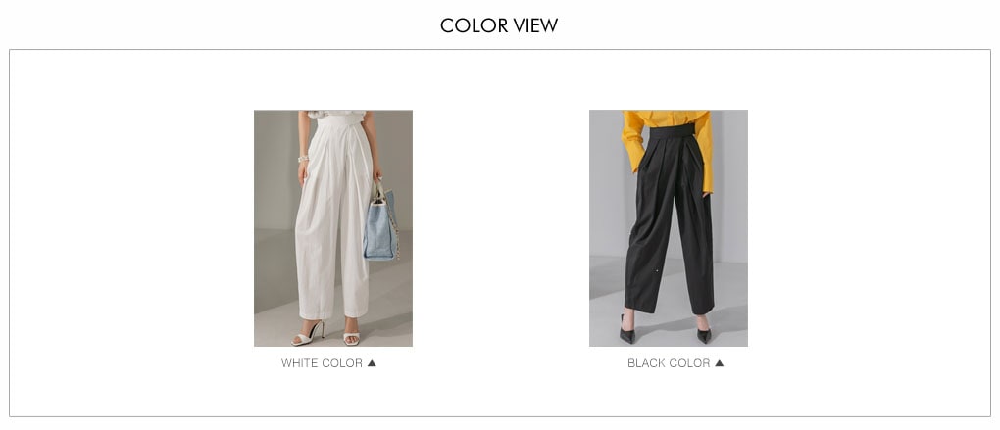Click empty space between the two photos
This screenshot has width=1000, height=430.
tap(501, 228)
